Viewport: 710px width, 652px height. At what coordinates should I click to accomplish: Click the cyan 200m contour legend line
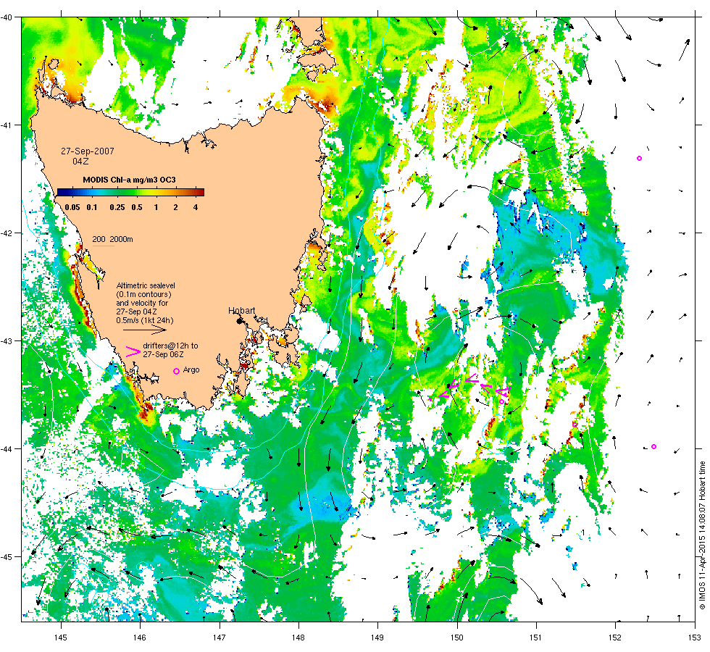point(103,246)
